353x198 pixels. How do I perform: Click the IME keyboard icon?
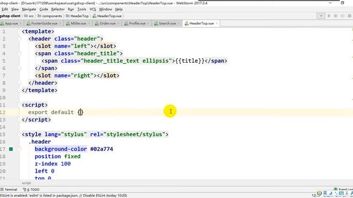tap(341, 193)
